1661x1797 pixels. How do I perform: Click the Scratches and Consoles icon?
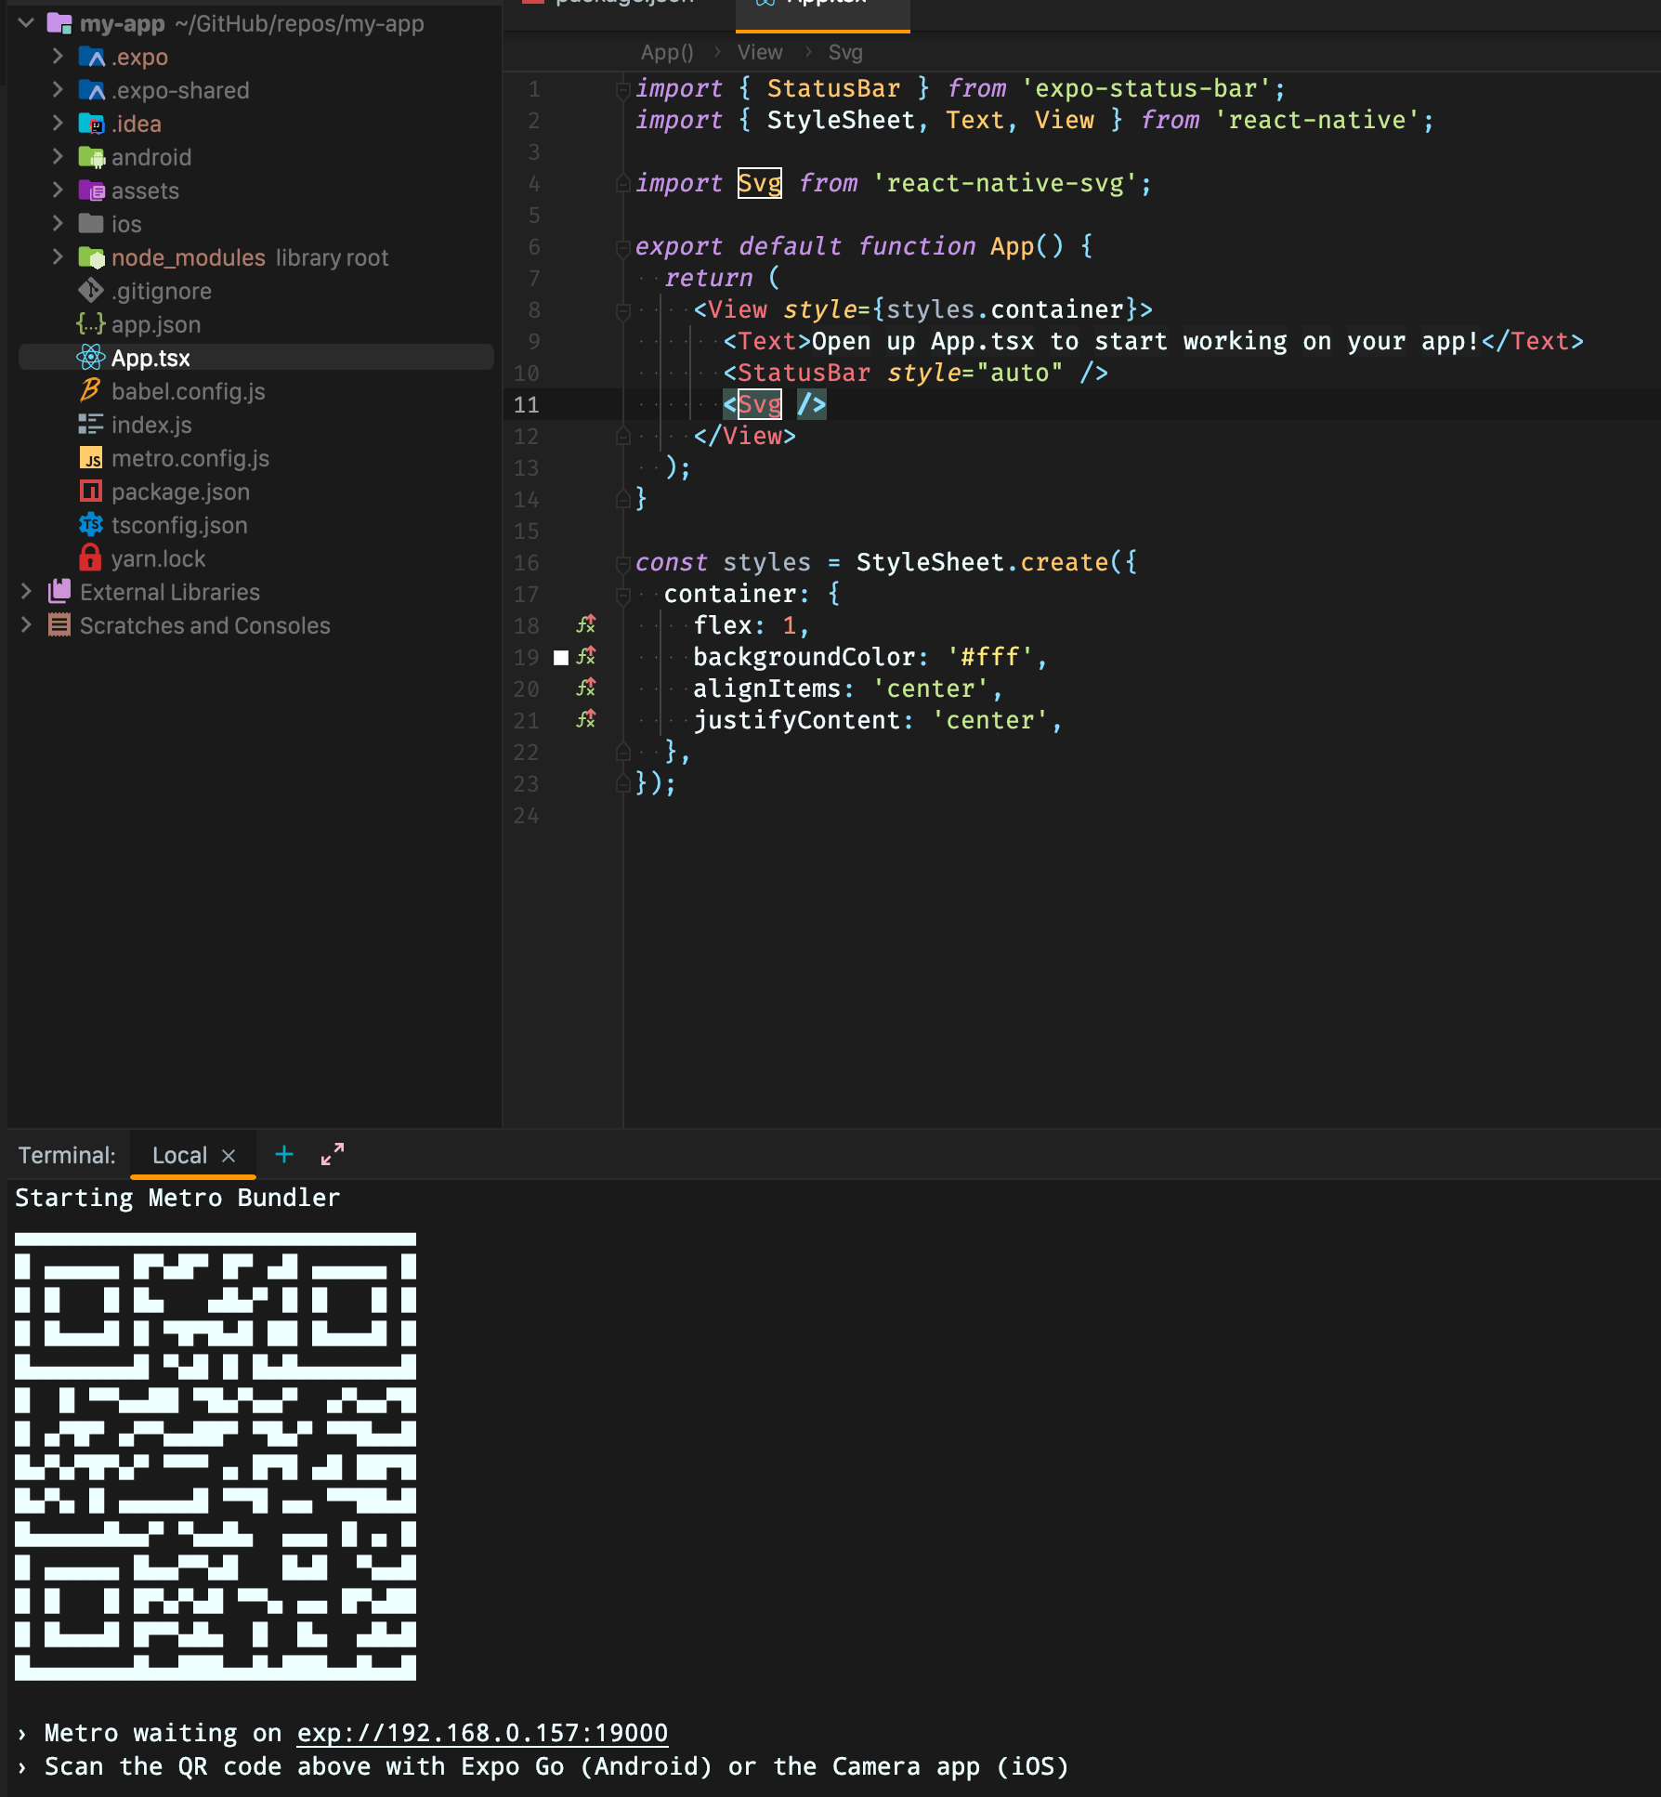[x=59, y=625]
